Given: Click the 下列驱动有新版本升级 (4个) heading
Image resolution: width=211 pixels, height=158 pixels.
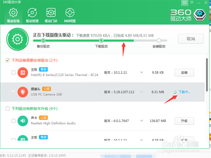Looking at the screenshot, I should click(35, 108).
